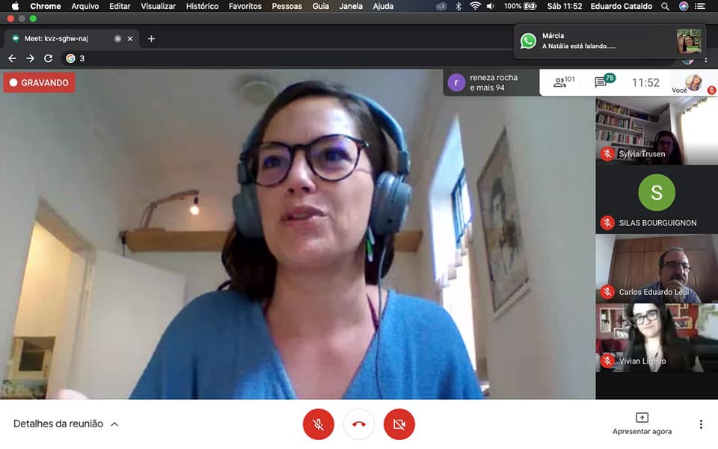Open the Arquivo menu
This screenshot has height=449, width=718.
(85, 6)
